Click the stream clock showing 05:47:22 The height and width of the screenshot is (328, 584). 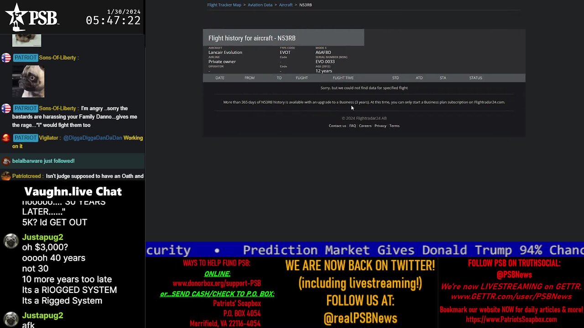coord(113,20)
